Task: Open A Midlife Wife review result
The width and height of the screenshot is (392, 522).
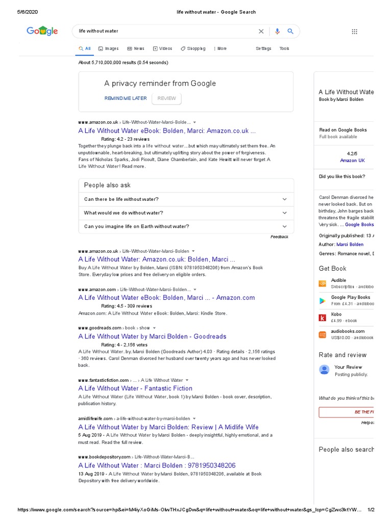Action: tap(168, 427)
